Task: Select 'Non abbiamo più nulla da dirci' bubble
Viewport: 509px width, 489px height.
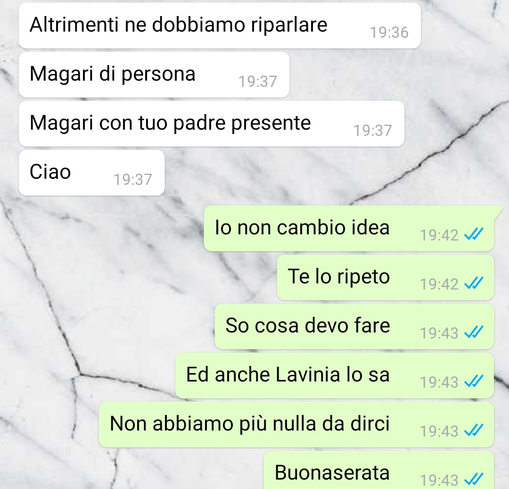Action: [x=296, y=424]
